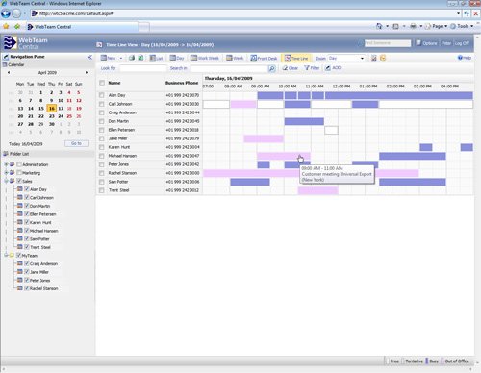Open the New item button
The height and width of the screenshot is (373, 481).
click(108, 58)
